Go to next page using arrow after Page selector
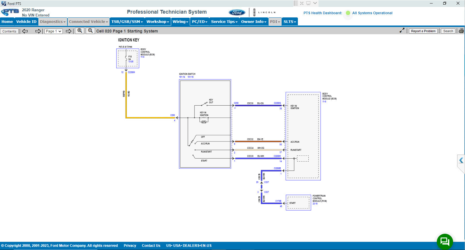The image size is (465, 250). click(69, 31)
